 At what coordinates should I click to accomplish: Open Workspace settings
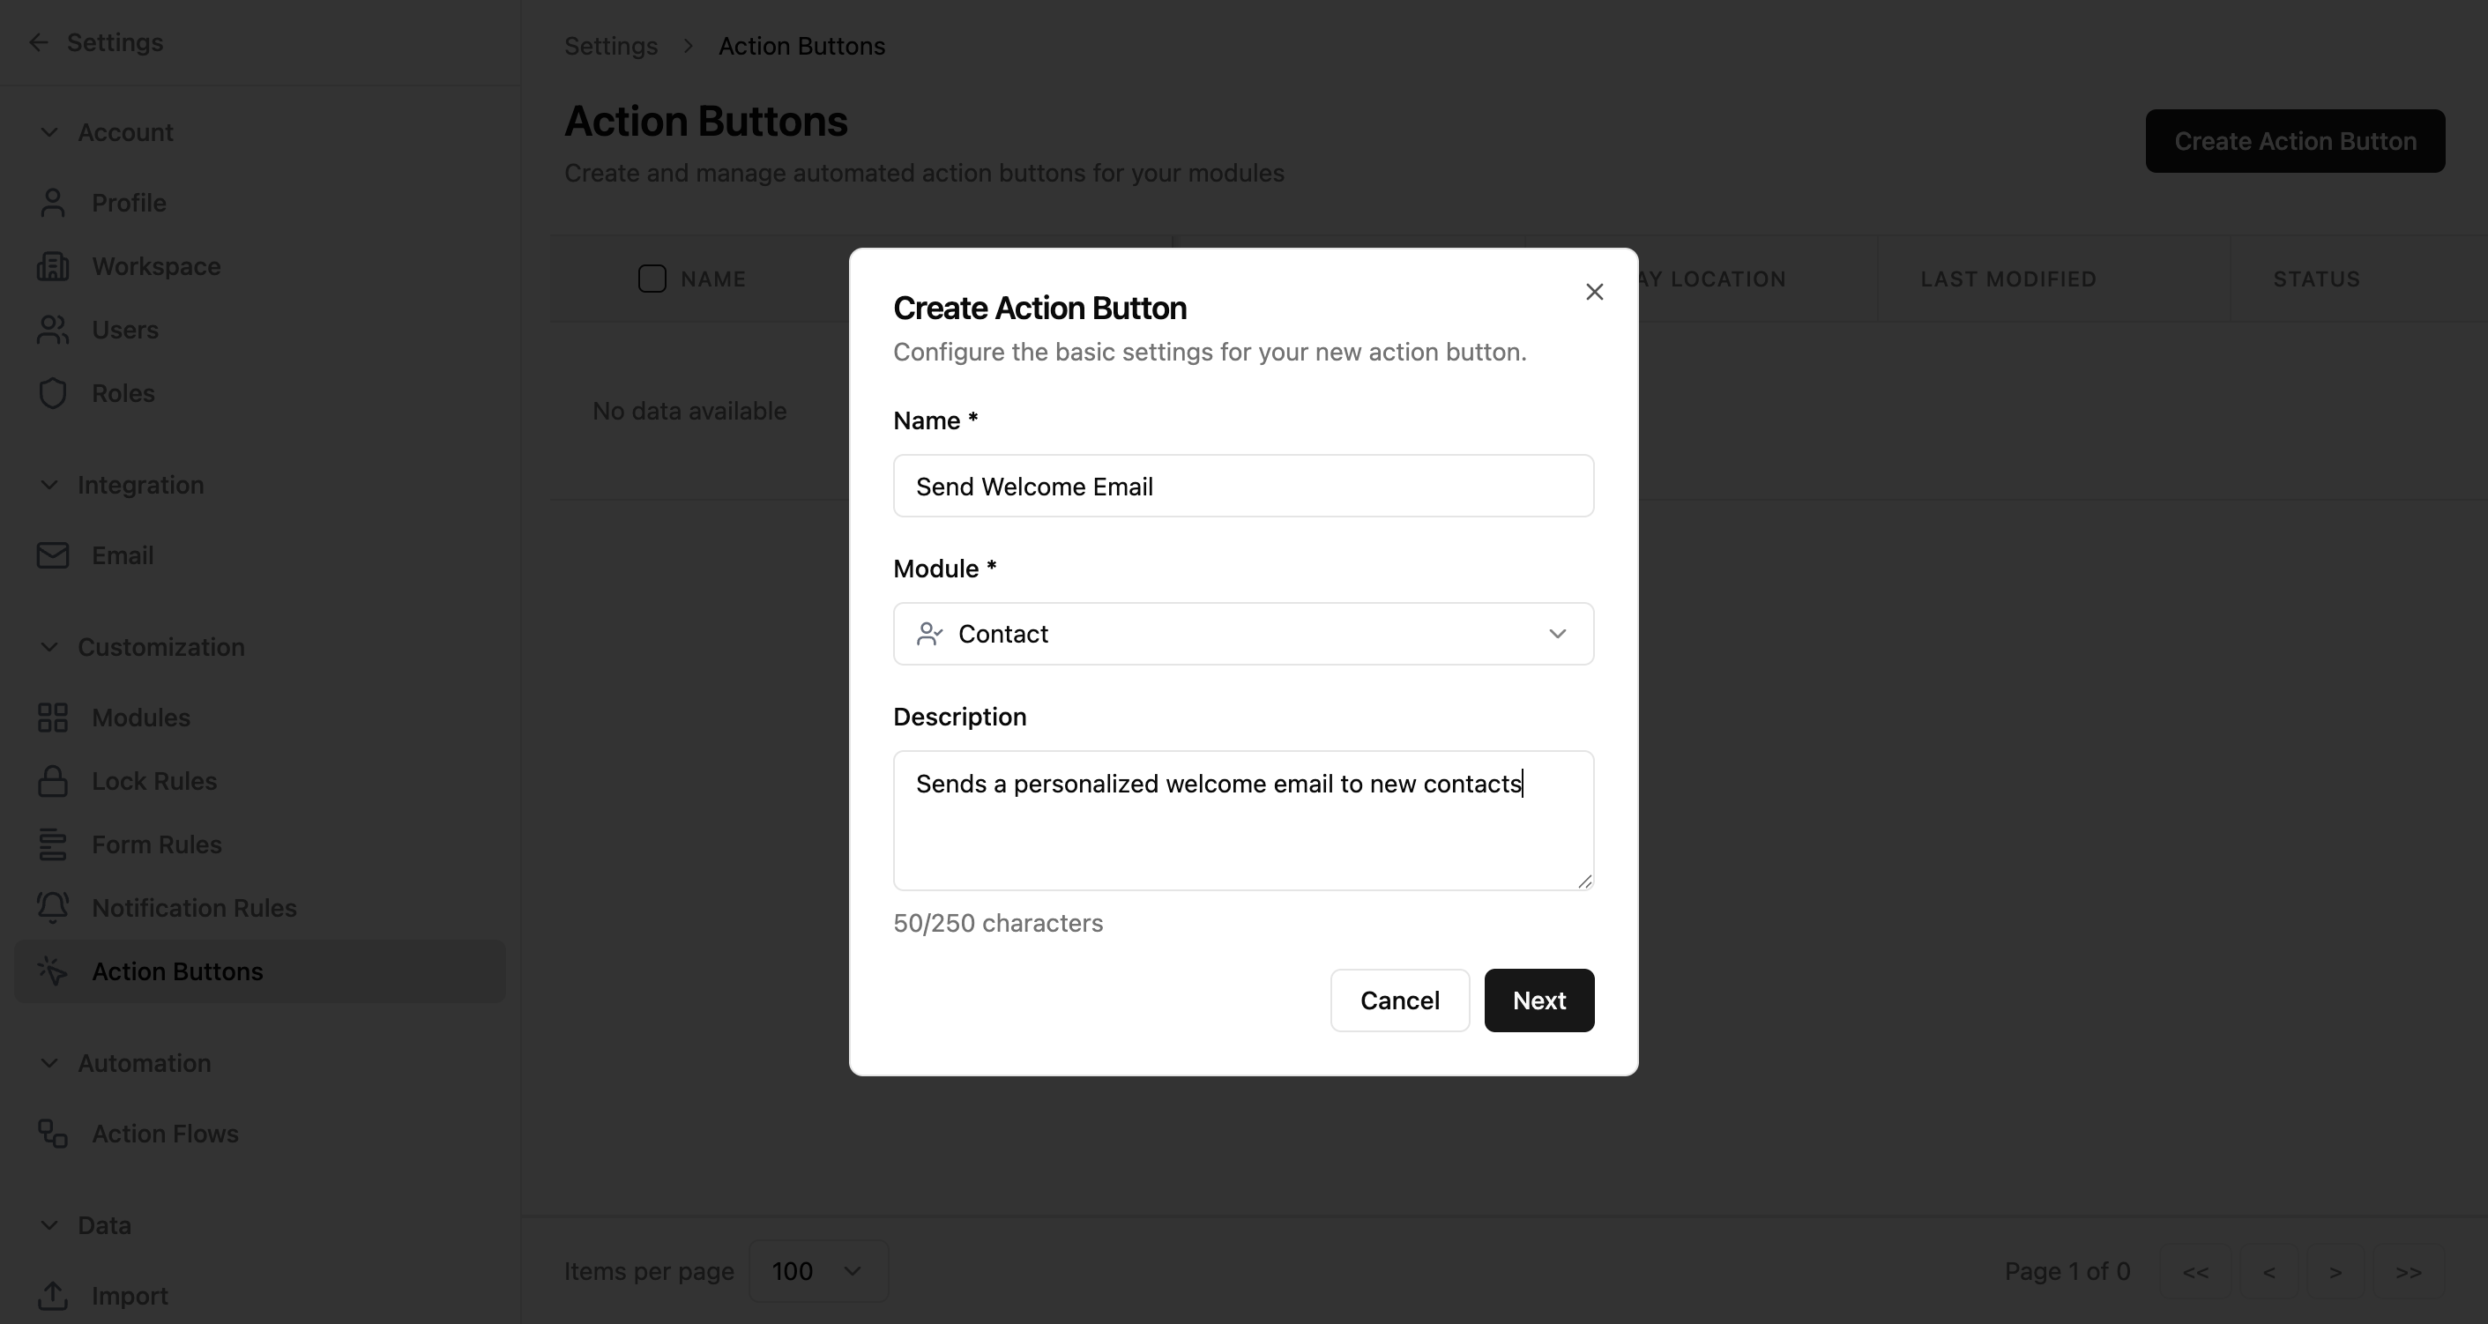(260, 266)
